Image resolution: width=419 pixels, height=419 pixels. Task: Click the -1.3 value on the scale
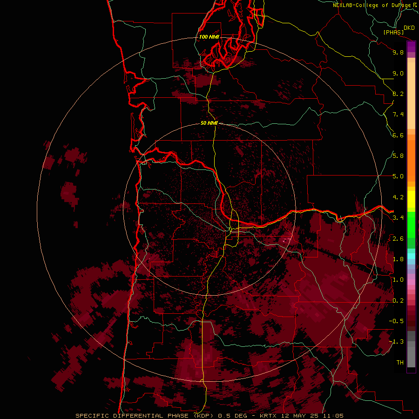point(396,342)
